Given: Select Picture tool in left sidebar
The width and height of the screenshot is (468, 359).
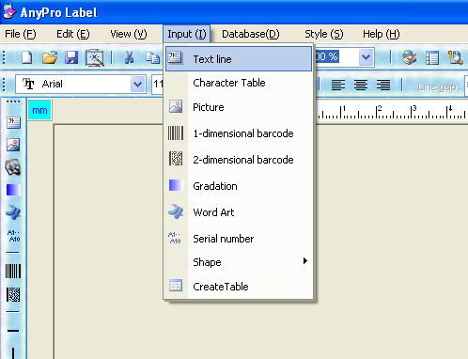Looking at the screenshot, I should click(13, 145).
